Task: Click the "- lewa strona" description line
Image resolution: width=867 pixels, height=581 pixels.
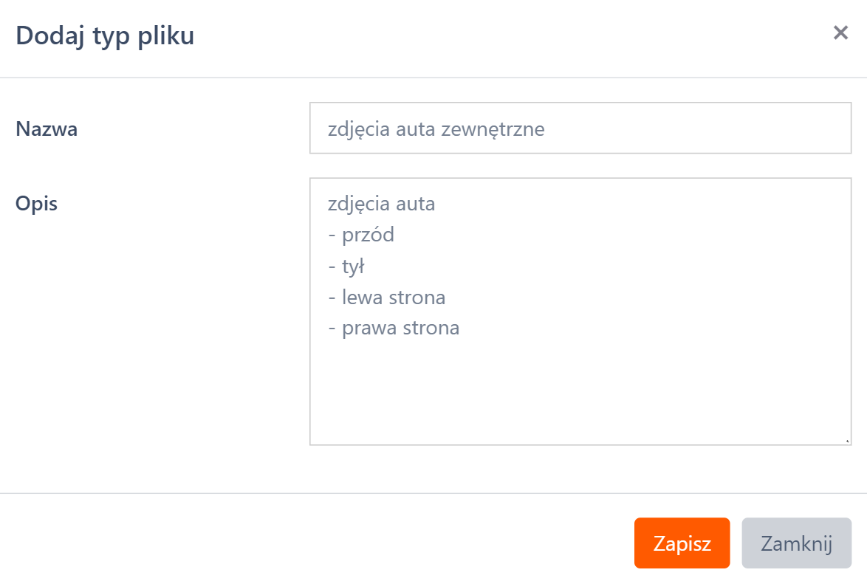Action: [386, 298]
